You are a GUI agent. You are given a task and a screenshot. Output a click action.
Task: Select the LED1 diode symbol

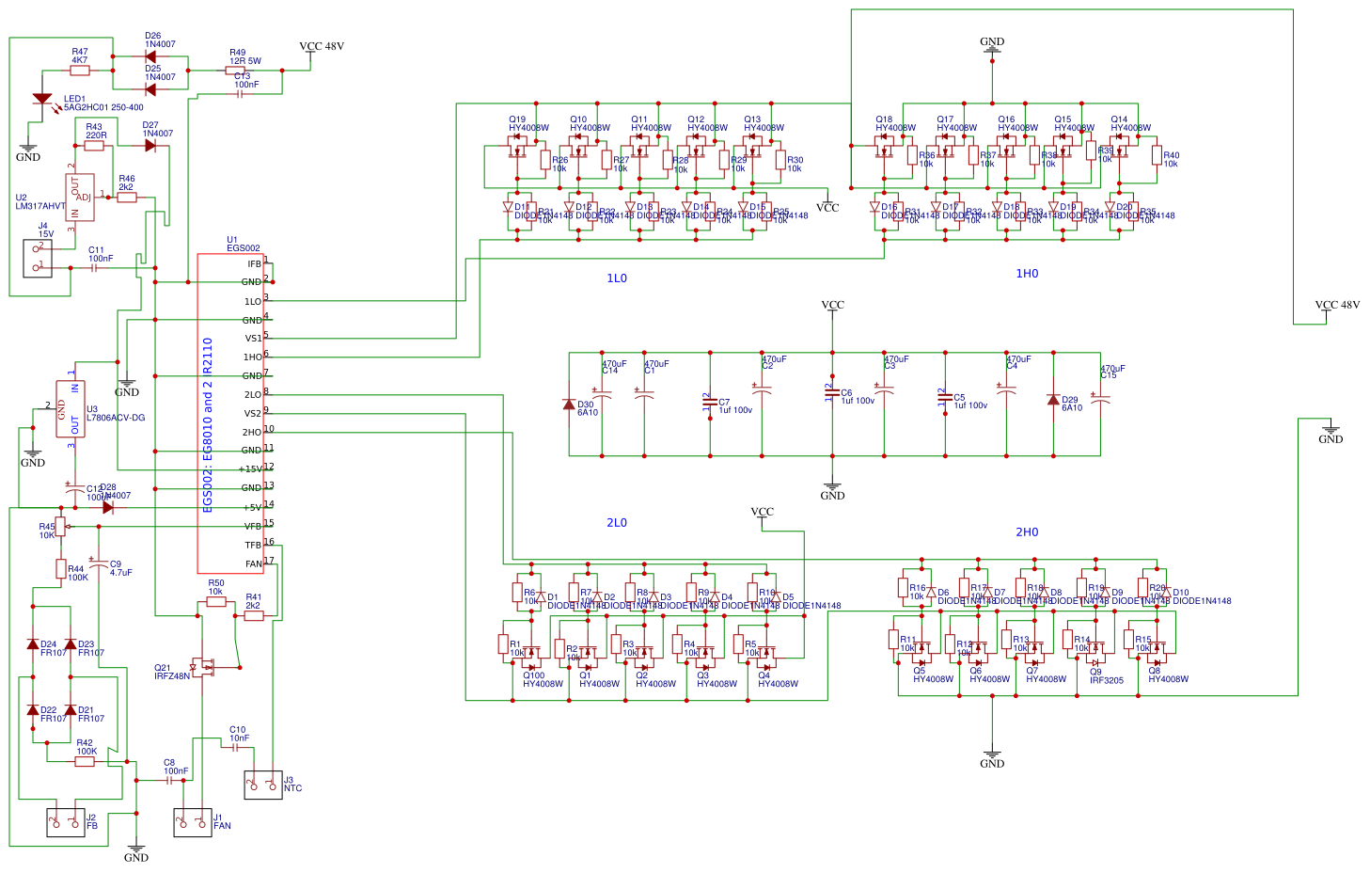[x=41, y=99]
